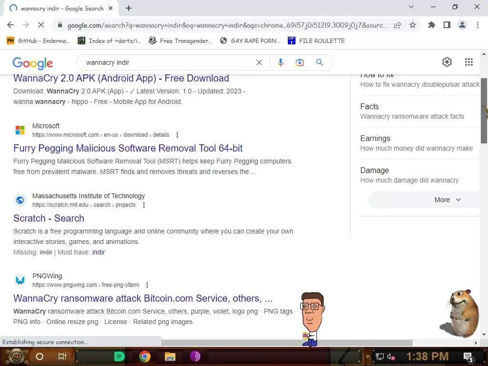Click inside the Google search field
Viewport: 488px width, 366px height.
168,62
